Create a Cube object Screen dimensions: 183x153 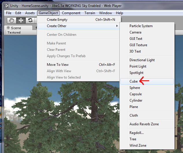(x=134, y=81)
